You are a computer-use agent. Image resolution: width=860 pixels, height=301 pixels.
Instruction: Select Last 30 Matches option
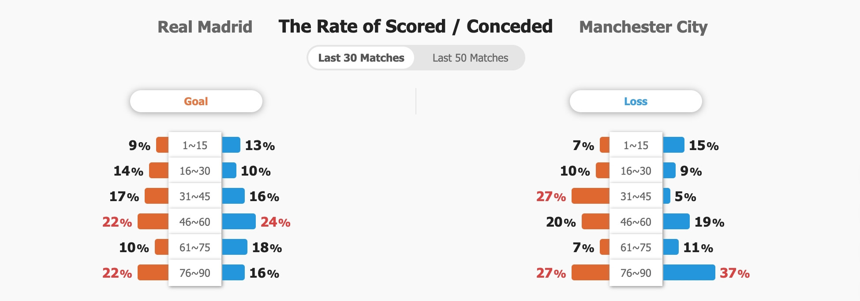(361, 58)
